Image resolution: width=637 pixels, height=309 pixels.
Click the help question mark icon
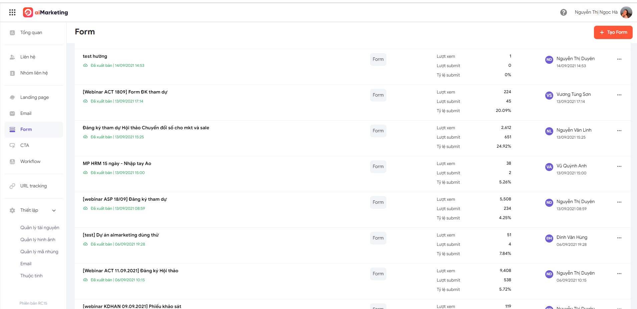[564, 12]
